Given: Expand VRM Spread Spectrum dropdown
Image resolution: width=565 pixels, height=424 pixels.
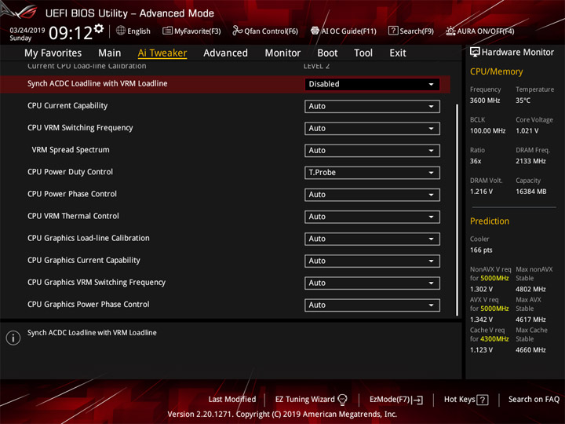Looking at the screenshot, I should click(372, 150).
